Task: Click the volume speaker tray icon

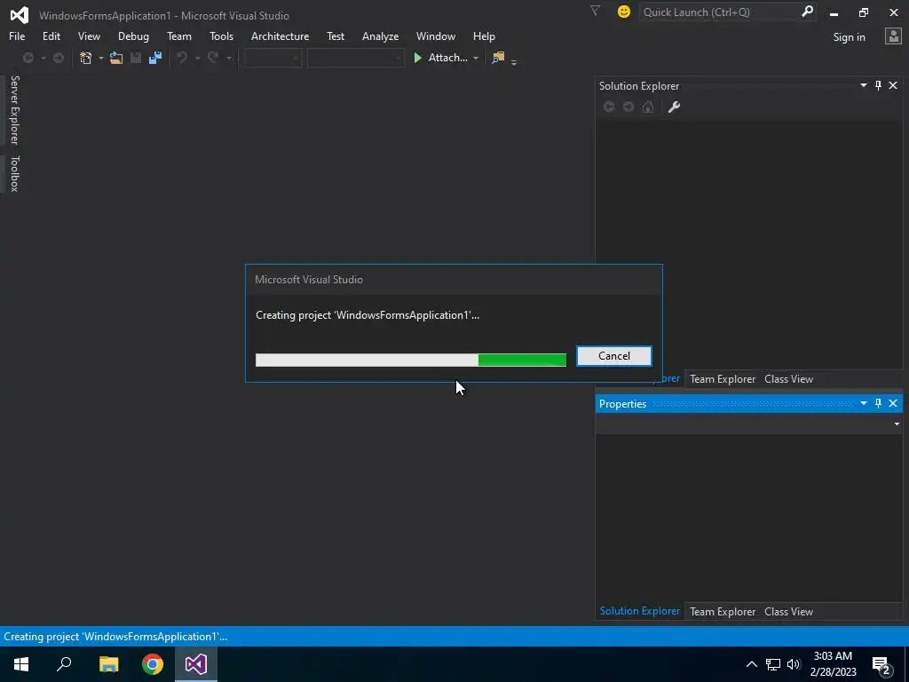Action: (x=793, y=664)
